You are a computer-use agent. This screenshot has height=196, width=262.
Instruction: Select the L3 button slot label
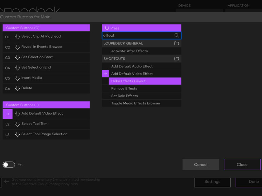click(7, 135)
